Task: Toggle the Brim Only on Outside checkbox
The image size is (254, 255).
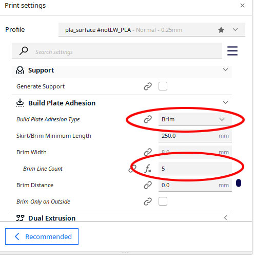Action: (163, 202)
